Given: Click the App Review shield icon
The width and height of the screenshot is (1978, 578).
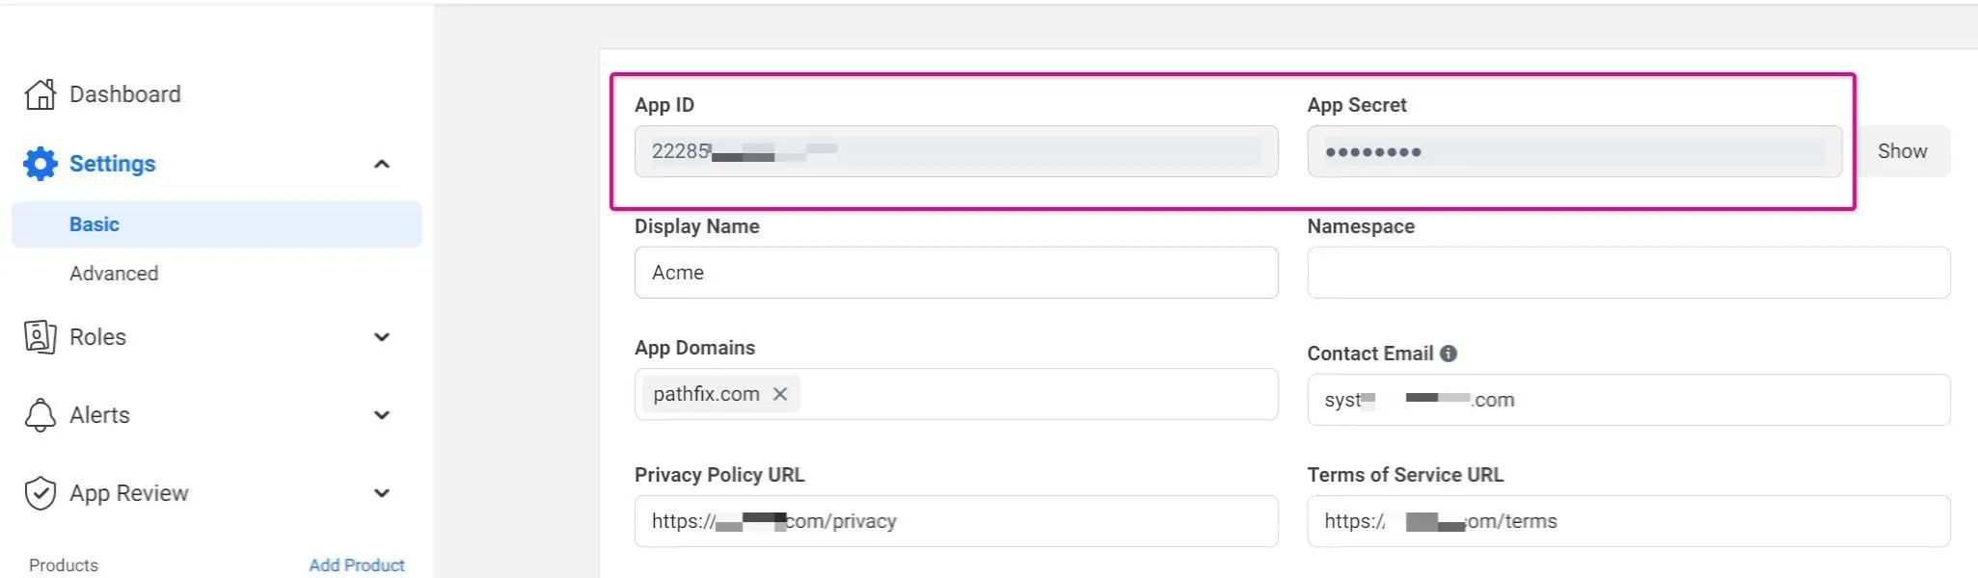Looking at the screenshot, I should (x=41, y=493).
